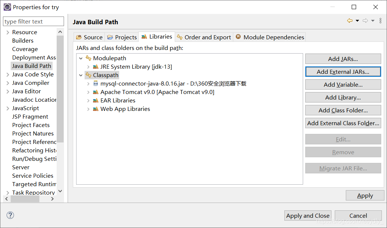
Task: Click the JRE System Library icon
Action: (96, 67)
